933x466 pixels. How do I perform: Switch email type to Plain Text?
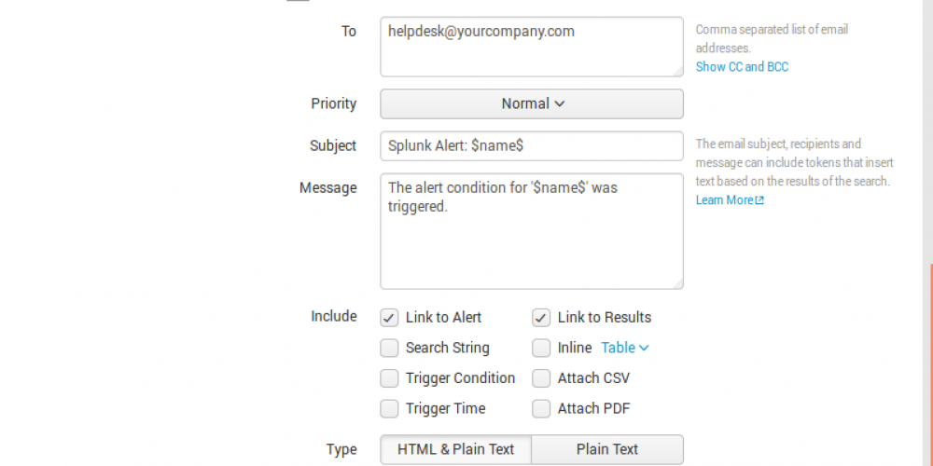[x=607, y=449]
